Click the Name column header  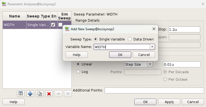(14, 16)
